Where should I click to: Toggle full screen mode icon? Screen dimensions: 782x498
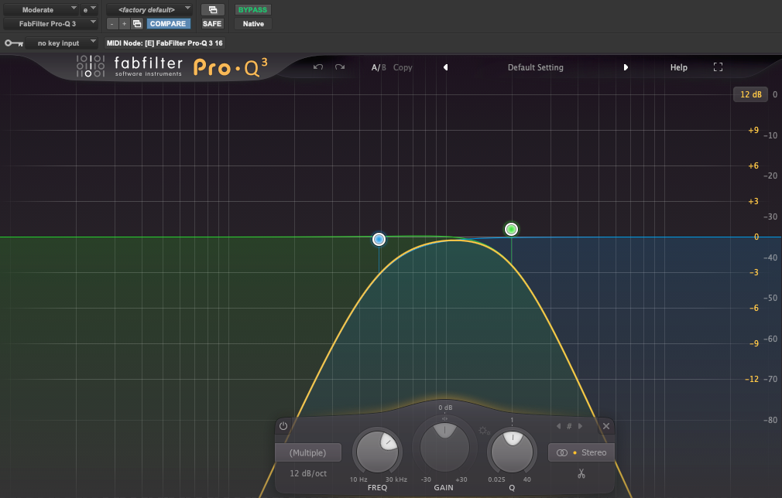(x=718, y=67)
